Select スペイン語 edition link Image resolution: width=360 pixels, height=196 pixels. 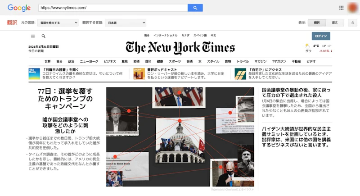[x=200, y=36]
